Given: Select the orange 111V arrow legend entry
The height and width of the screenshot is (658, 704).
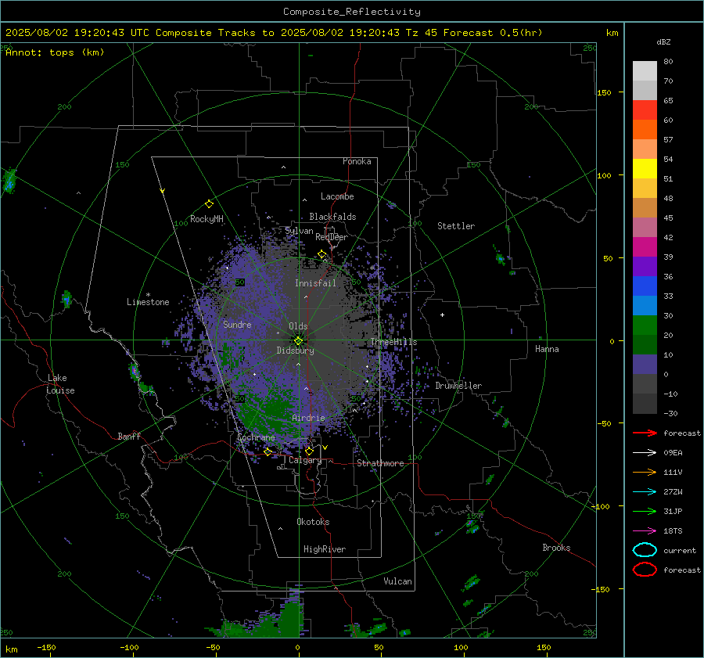Looking at the screenshot, I should click(x=645, y=472).
